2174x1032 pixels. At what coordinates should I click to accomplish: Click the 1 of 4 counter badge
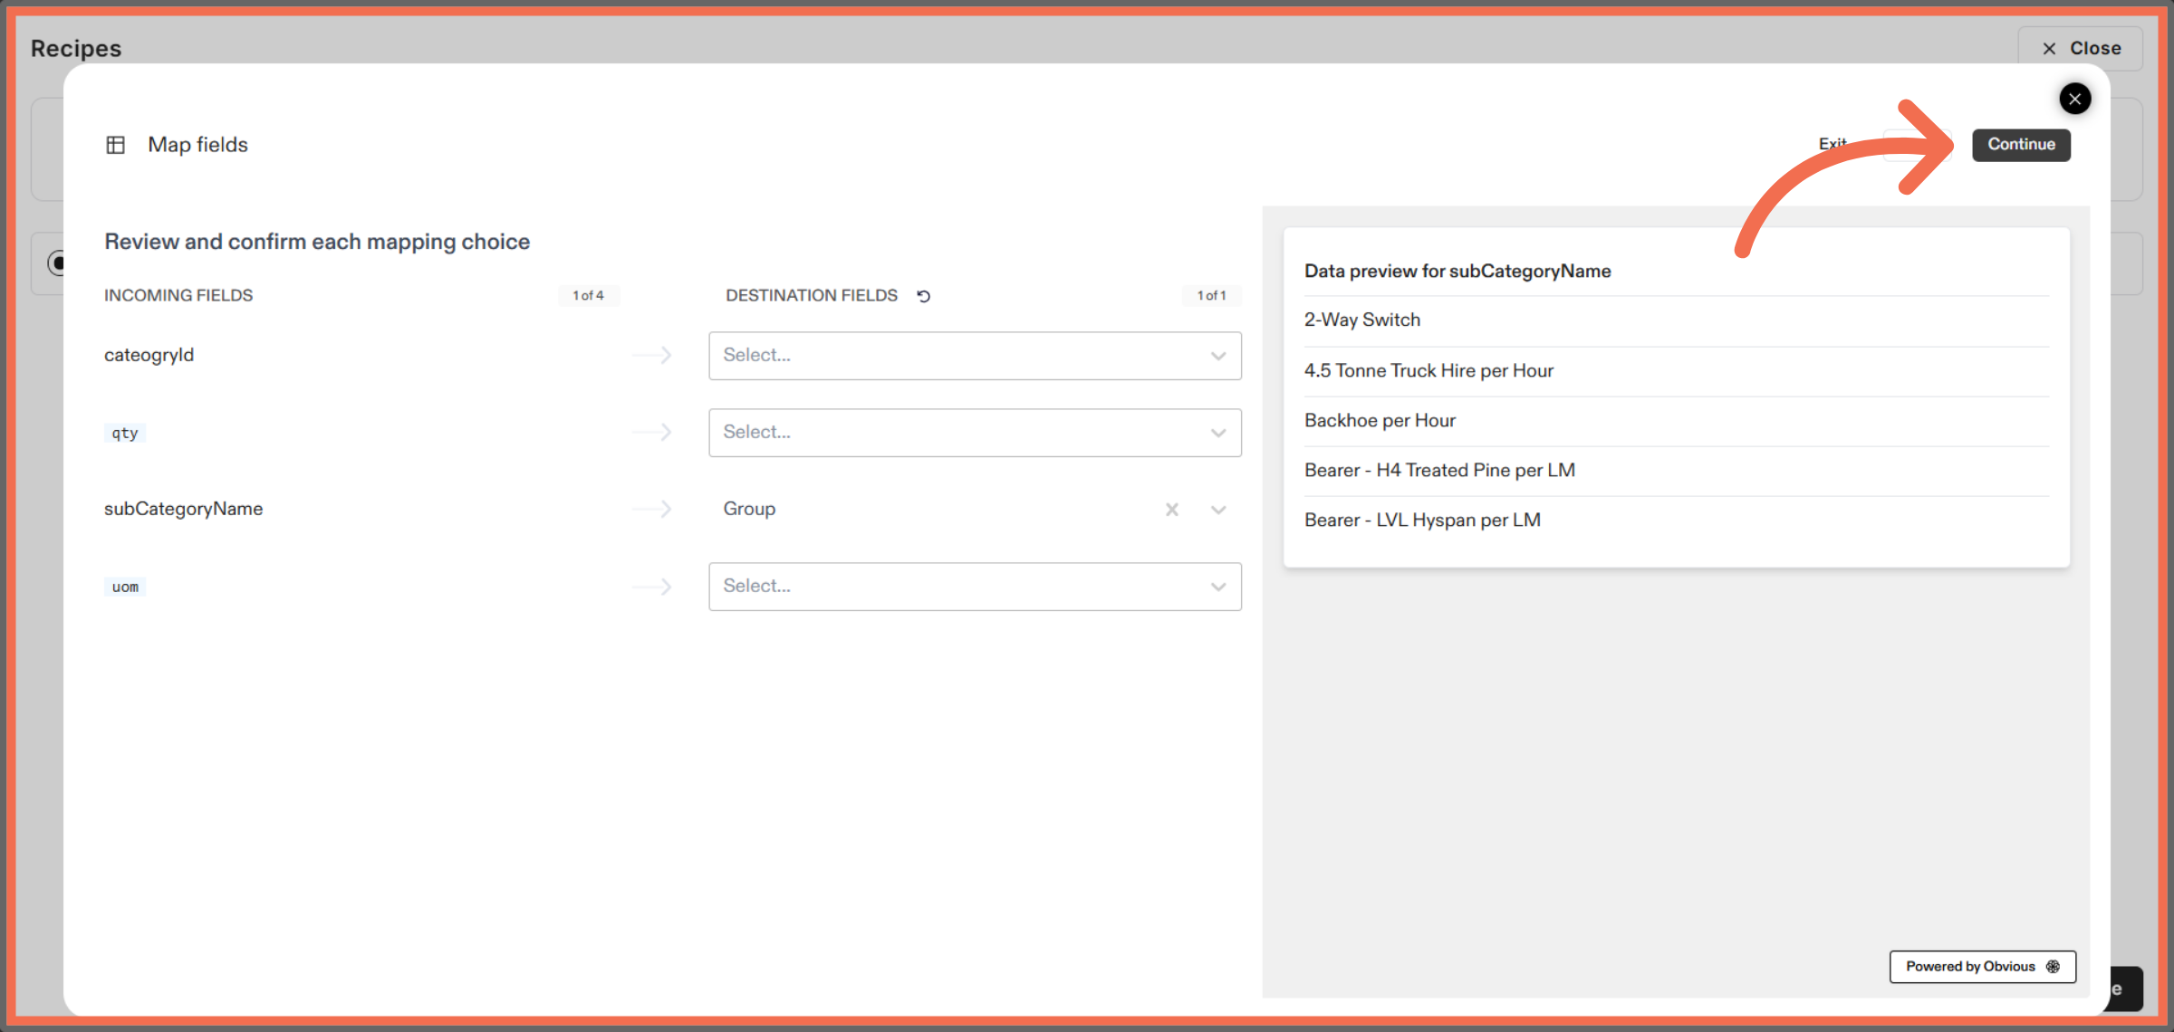pos(589,295)
